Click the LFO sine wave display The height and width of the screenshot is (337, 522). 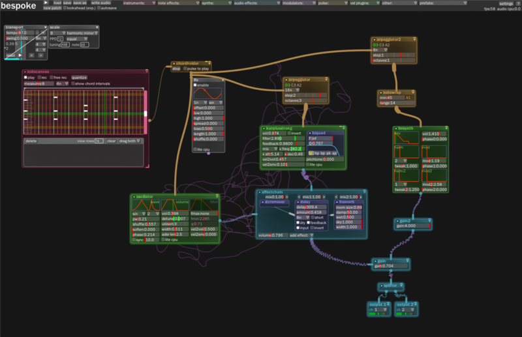209,93
